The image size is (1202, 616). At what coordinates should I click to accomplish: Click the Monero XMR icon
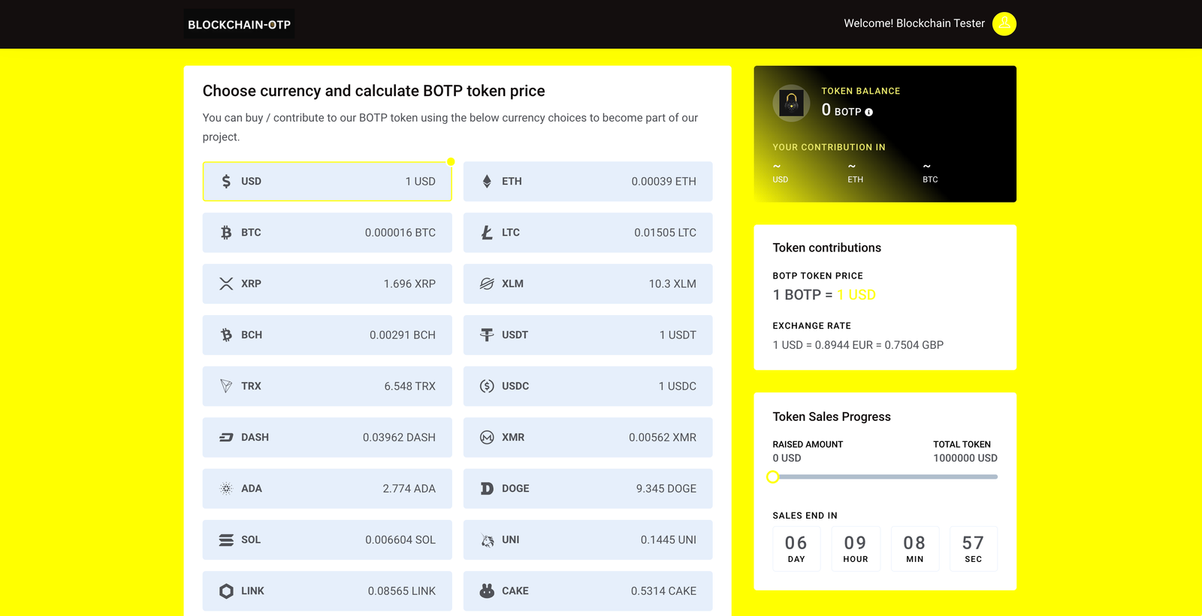click(487, 437)
